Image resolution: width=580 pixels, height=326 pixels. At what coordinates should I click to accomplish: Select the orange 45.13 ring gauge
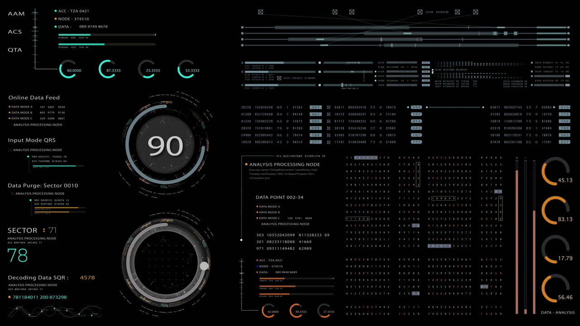tap(556, 171)
